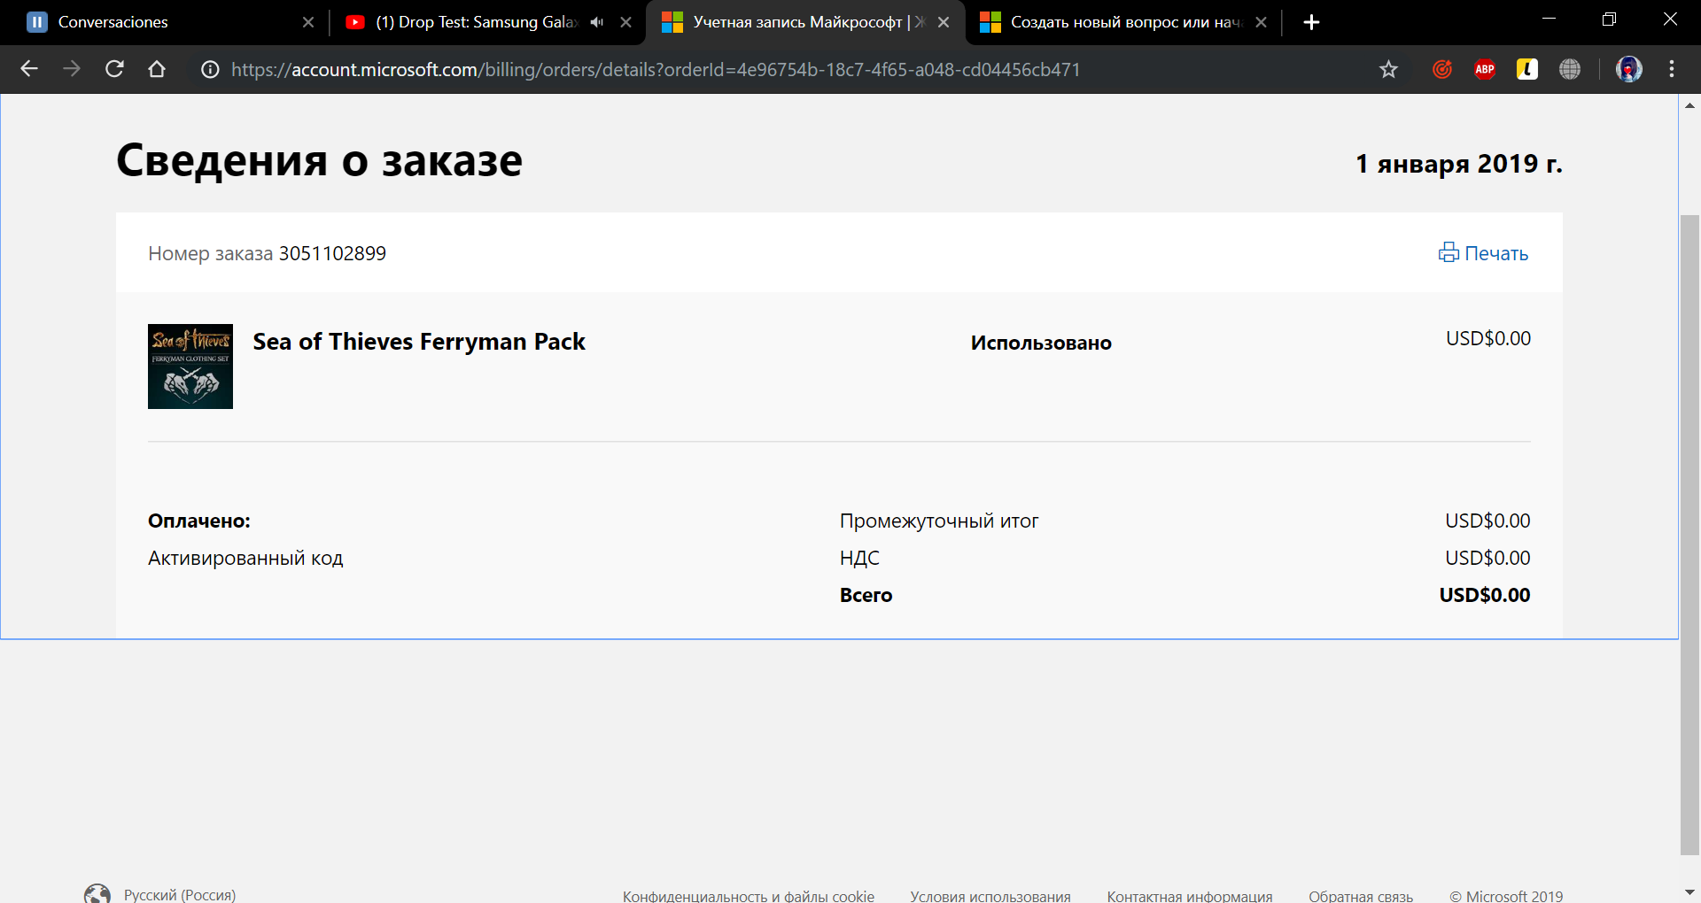Open the yellow L extension

click(x=1527, y=69)
